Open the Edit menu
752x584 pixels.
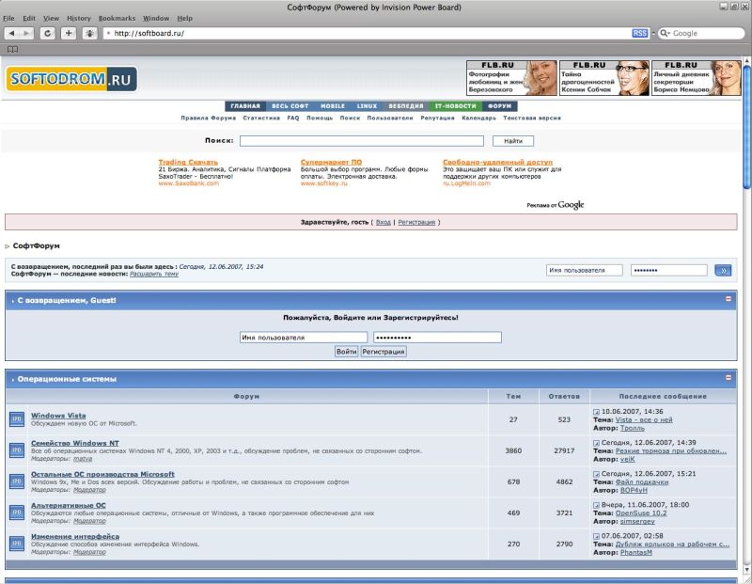(x=29, y=18)
